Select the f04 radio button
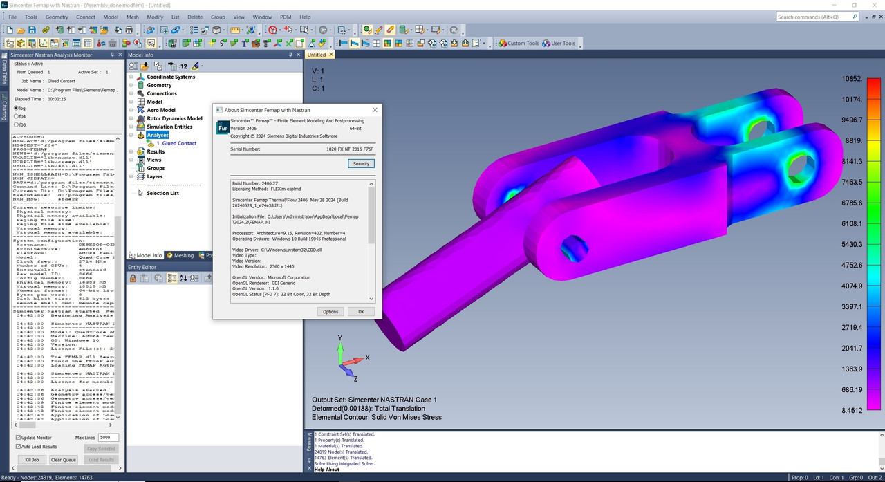The width and height of the screenshot is (885, 482). 16,116
